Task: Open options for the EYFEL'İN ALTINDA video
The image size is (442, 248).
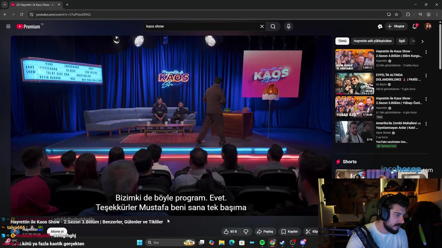Action: point(426,75)
